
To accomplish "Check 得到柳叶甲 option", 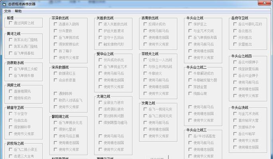I will click(x=10, y=127).
